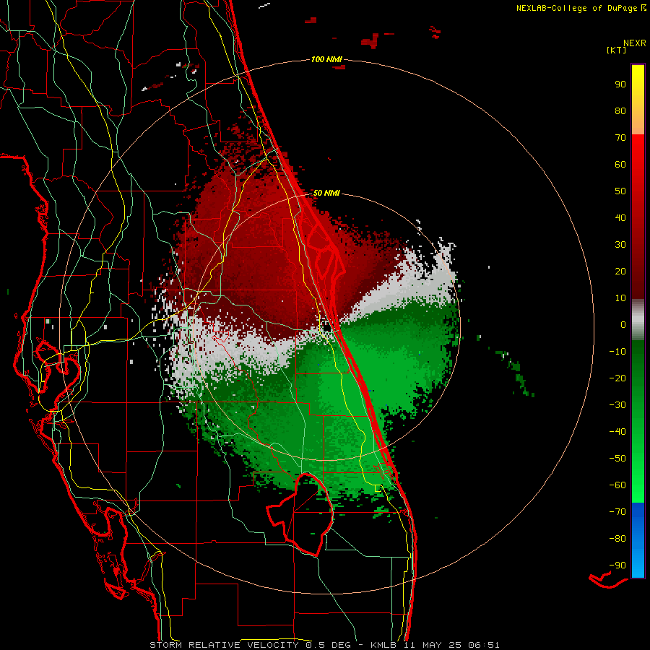Click the -70 value on the velocity scale

617,511
